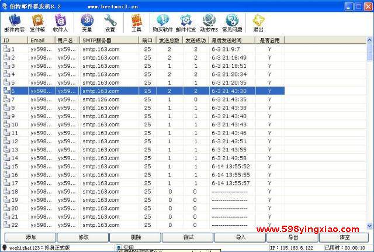Screen dimensions: 374x252
Task: Click the app icon in title bar
Action: [x=4, y=6]
